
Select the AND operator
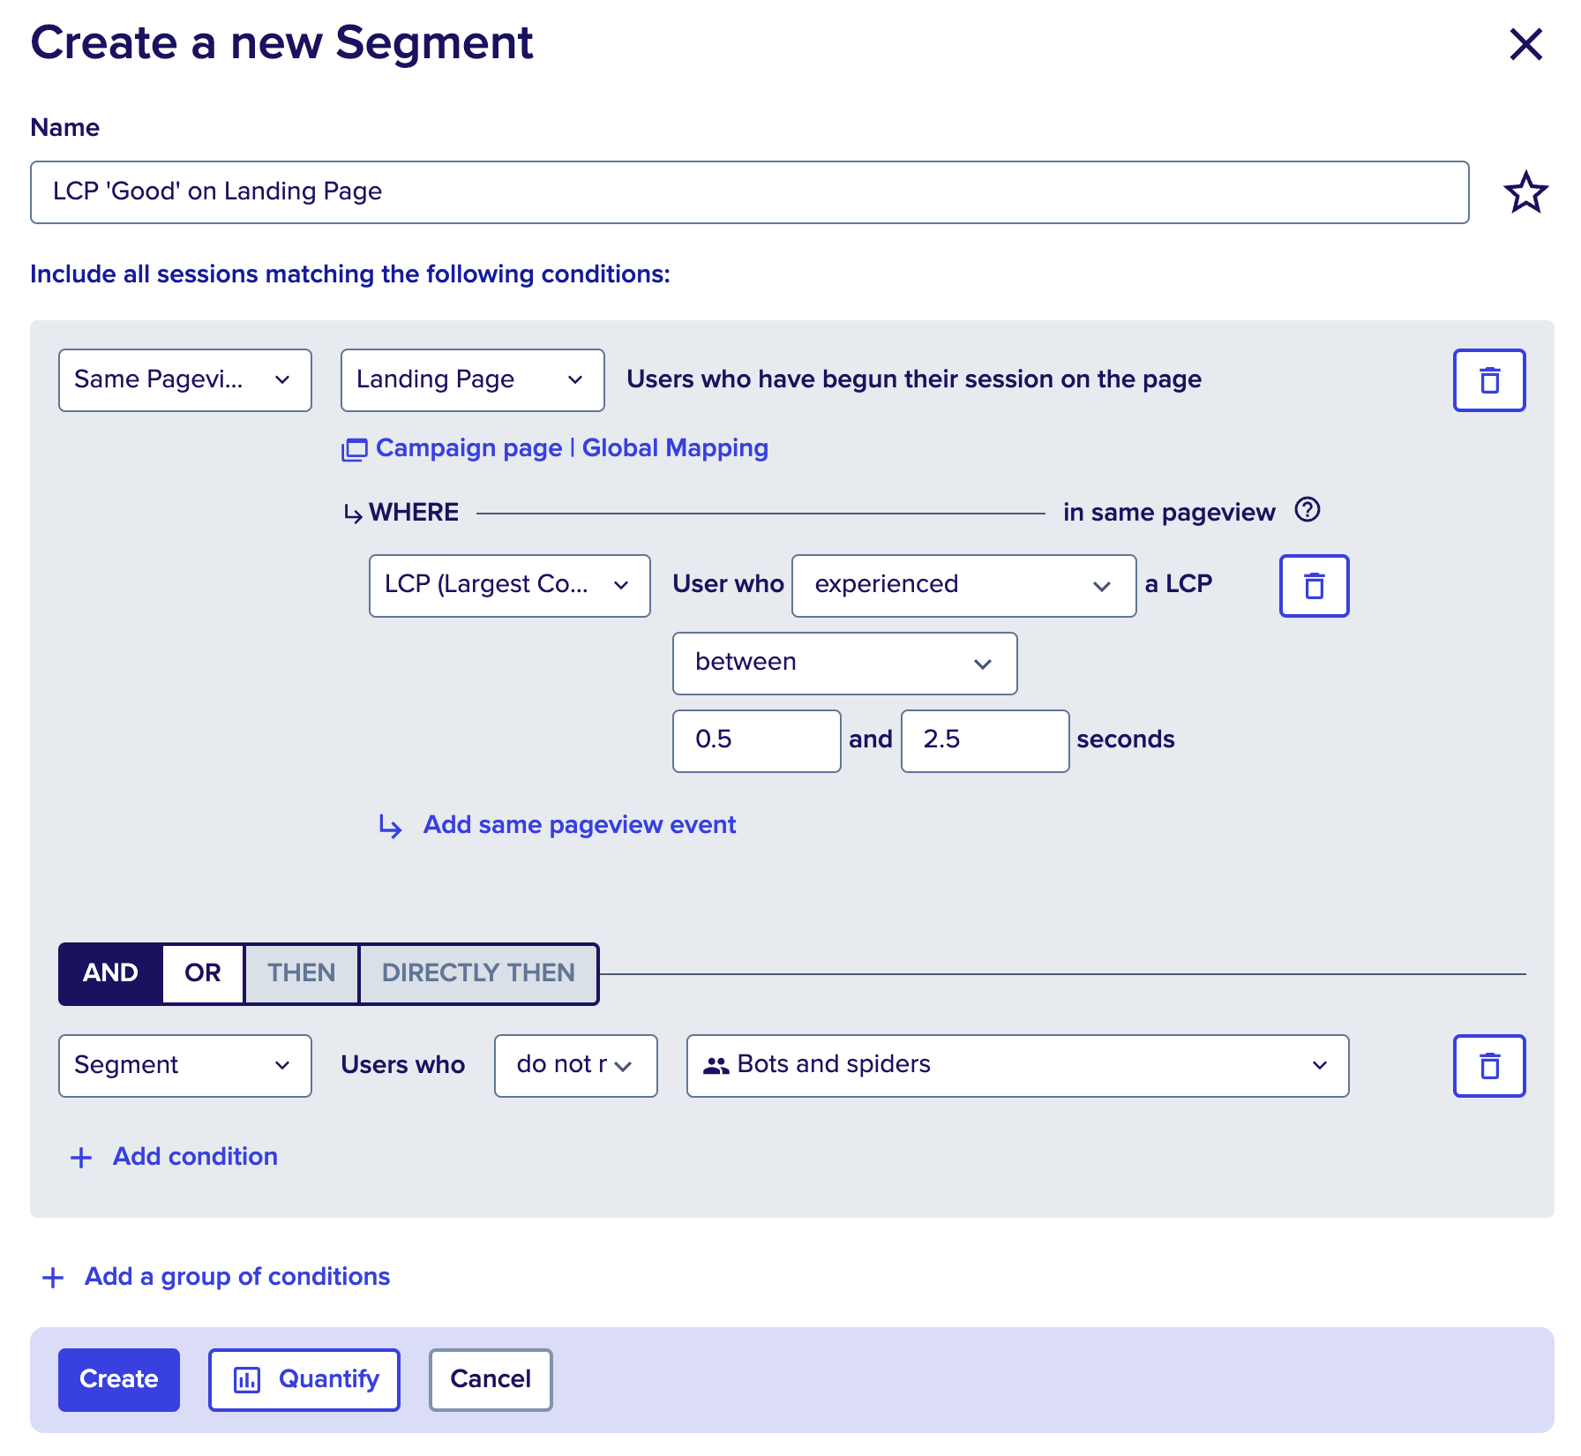click(x=110, y=973)
